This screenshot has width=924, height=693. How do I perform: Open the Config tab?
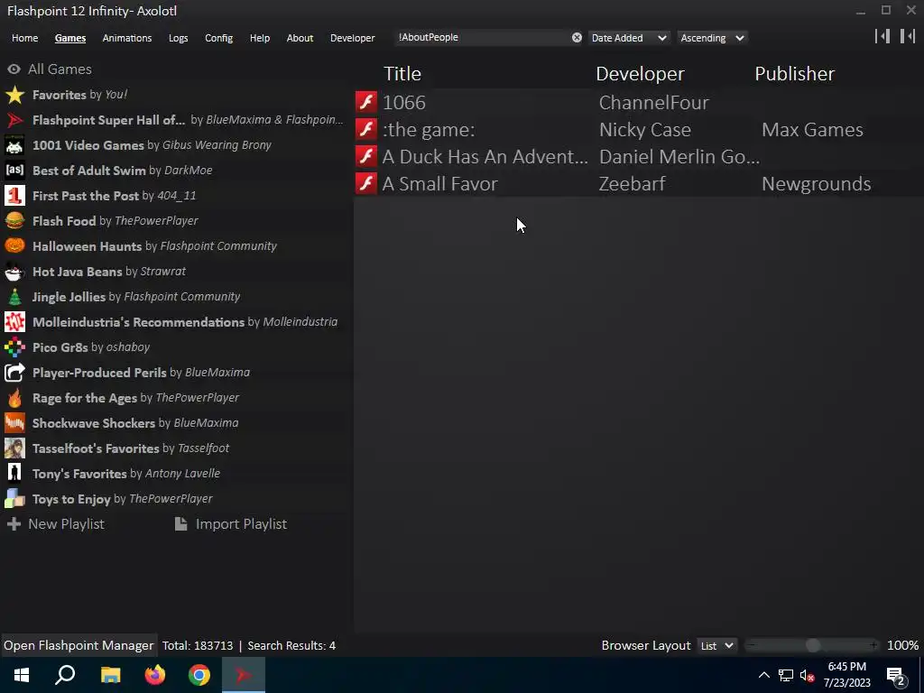click(x=218, y=38)
